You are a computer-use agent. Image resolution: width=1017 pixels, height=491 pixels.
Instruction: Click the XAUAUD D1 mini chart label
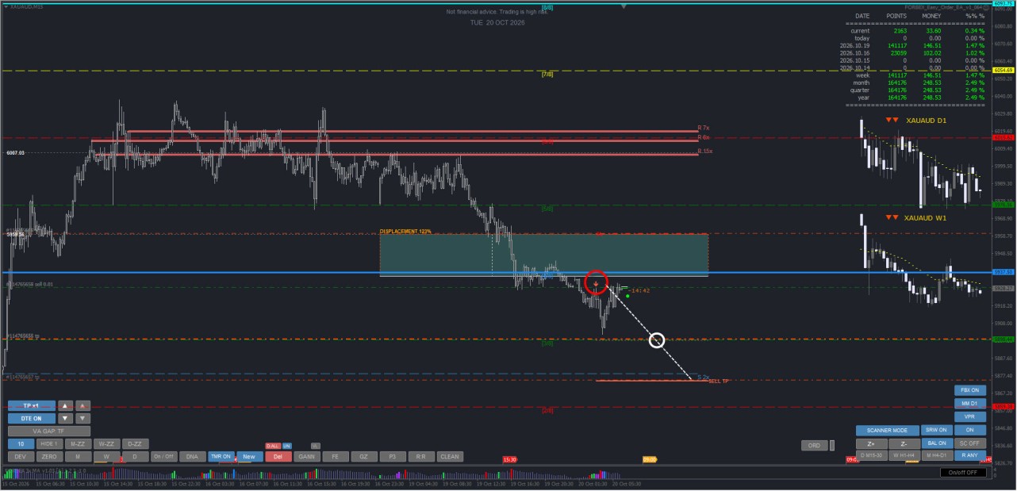click(925, 120)
